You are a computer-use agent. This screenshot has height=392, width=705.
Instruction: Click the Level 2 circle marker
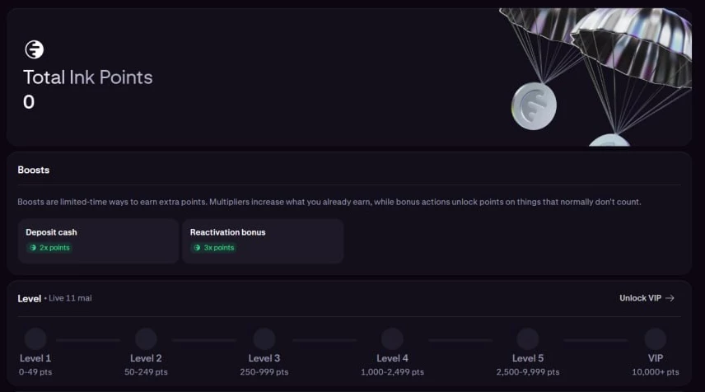[x=146, y=338]
